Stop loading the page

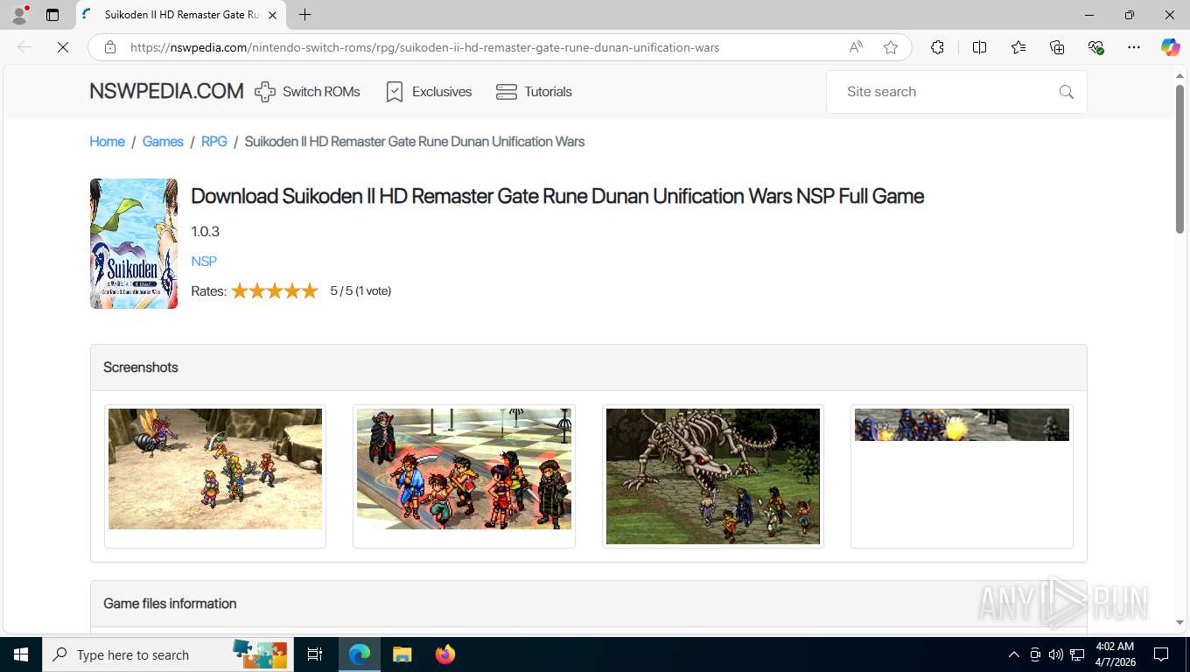coord(63,47)
